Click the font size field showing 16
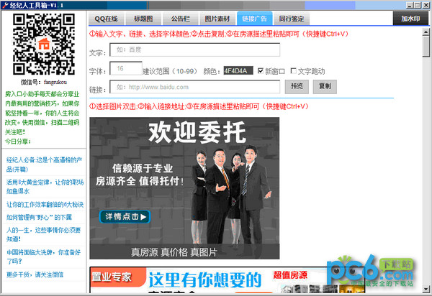 (x=126, y=68)
